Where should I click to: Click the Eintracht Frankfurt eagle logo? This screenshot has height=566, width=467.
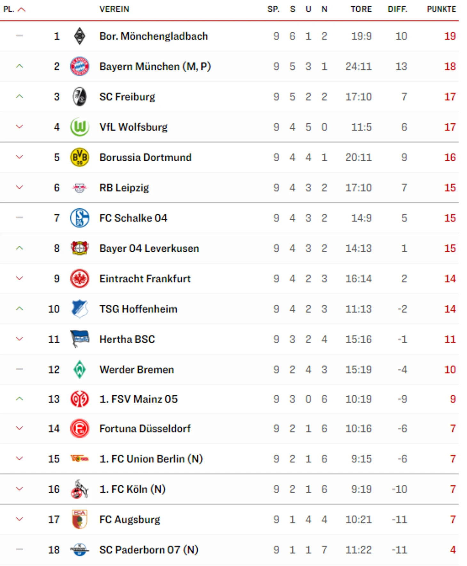79,279
